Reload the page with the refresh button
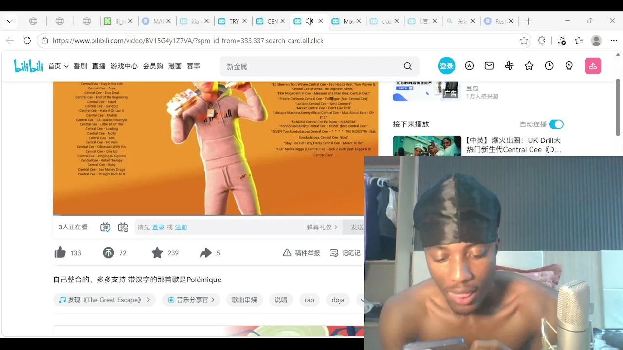 click(x=27, y=41)
